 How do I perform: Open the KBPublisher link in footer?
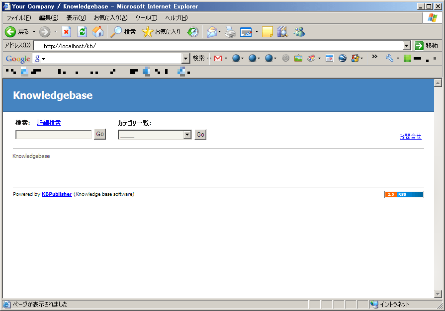57,194
